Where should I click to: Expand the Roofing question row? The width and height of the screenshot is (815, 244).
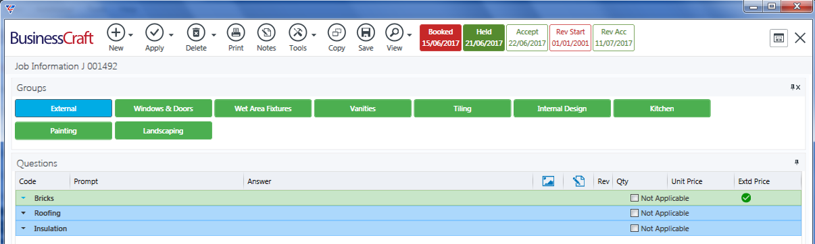[x=23, y=213]
